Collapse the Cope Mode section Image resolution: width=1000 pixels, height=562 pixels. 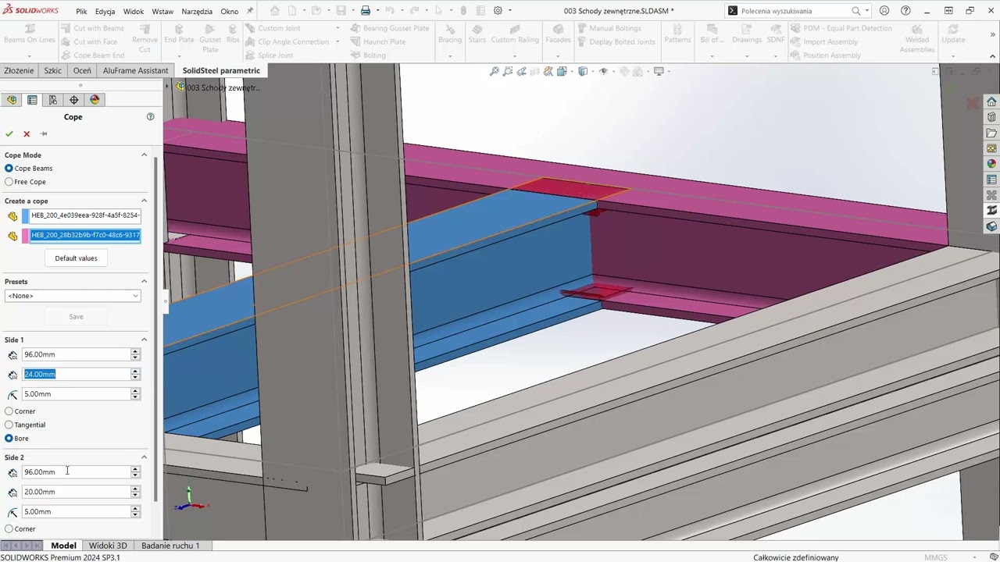(144, 155)
